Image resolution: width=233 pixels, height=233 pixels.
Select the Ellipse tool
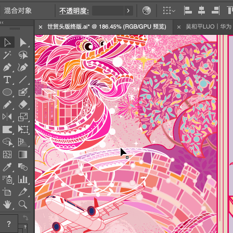click(x=7, y=92)
